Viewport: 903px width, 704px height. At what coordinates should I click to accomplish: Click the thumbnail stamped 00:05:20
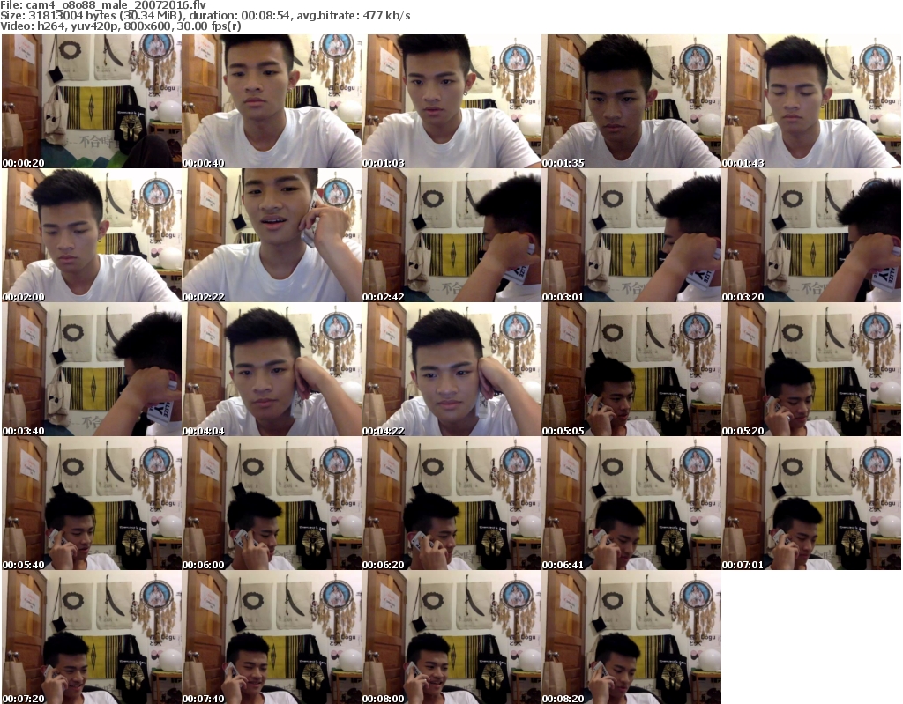tap(811, 369)
